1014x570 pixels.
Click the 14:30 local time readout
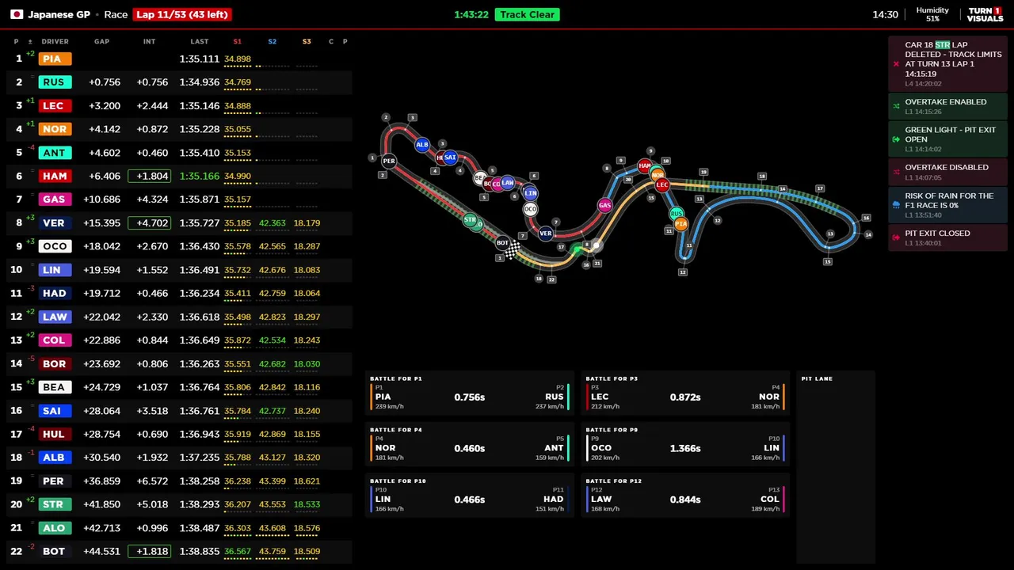[x=885, y=14]
